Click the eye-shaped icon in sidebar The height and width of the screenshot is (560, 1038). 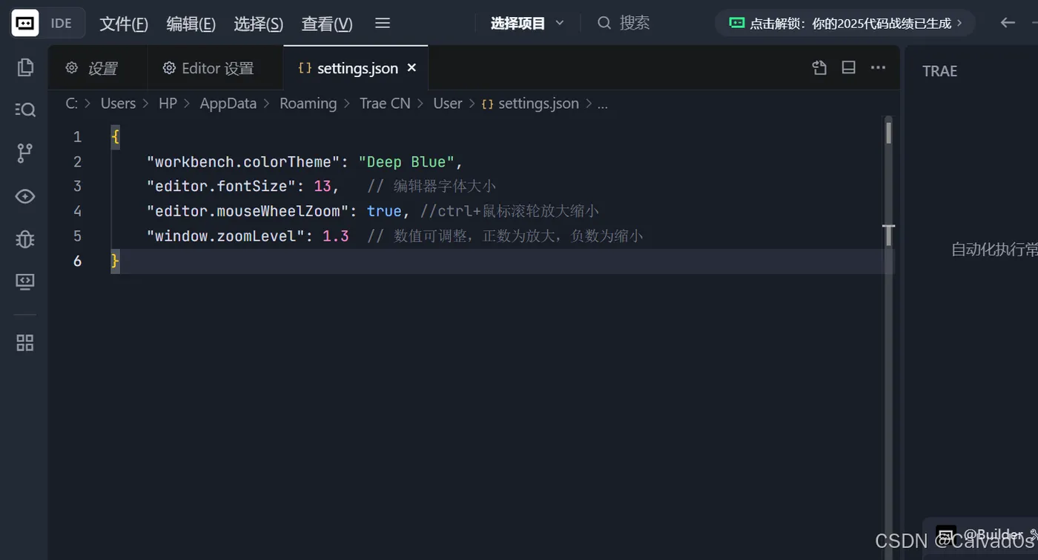tap(25, 196)
